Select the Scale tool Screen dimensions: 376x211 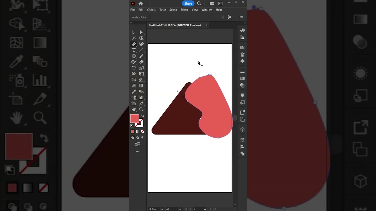tap(141, 68)
